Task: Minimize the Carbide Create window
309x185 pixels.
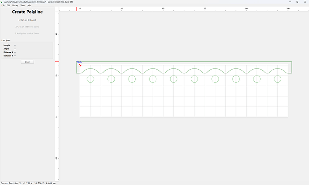Action: click(x=290, y=2)
